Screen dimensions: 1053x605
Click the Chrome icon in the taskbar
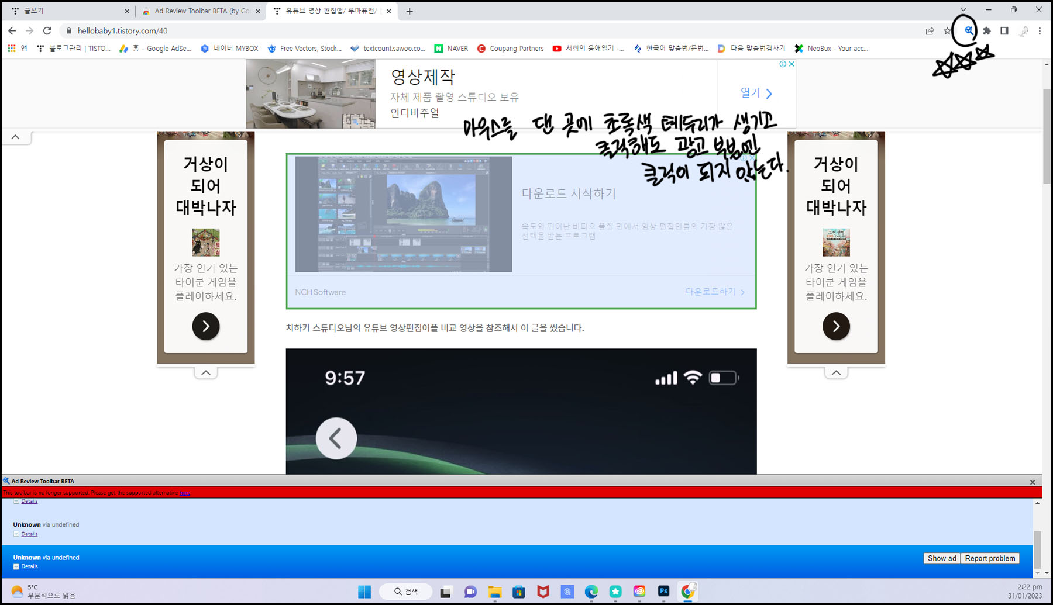click(688, 592)
